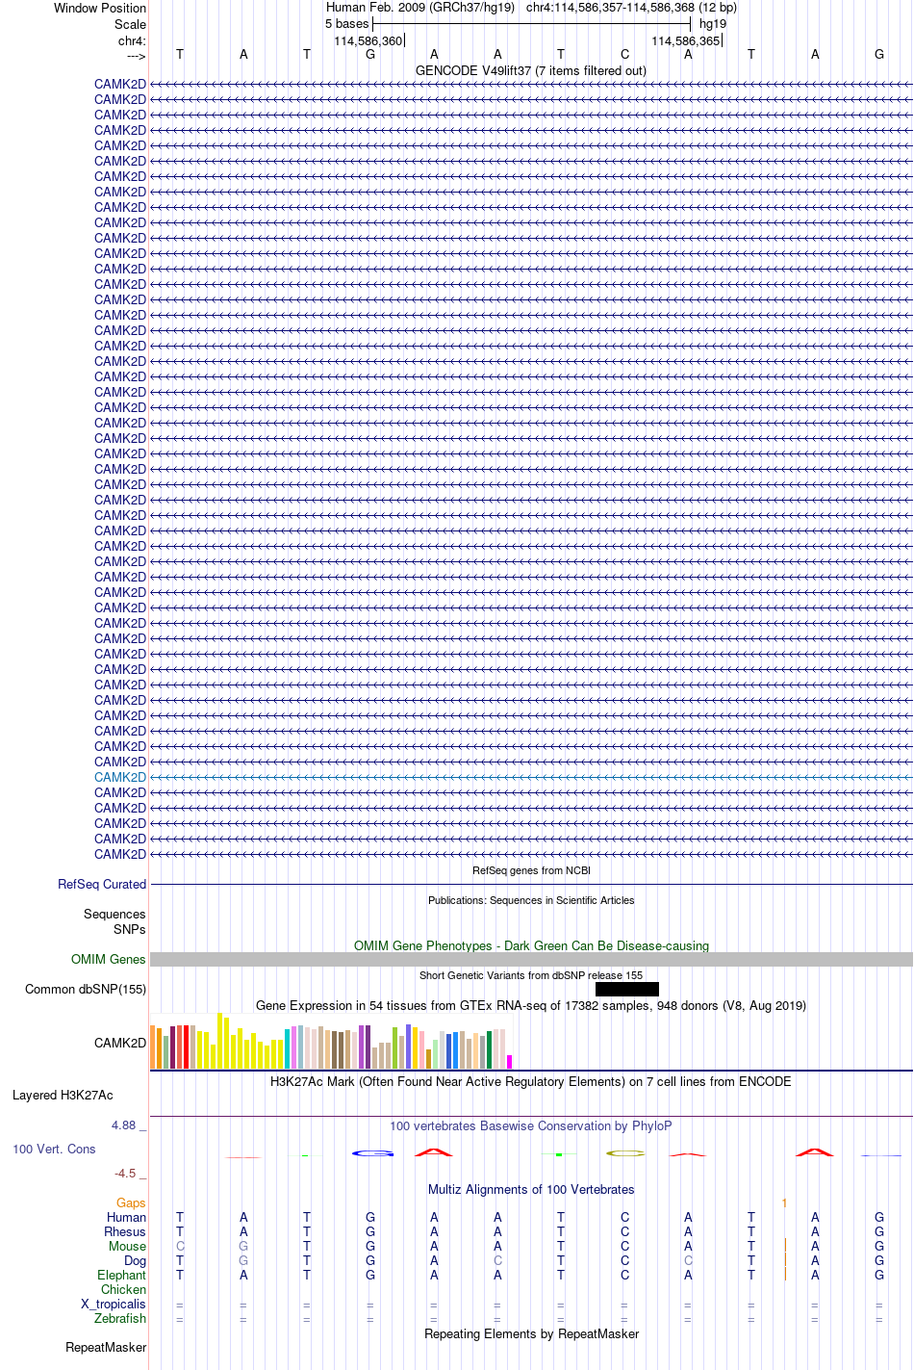Click the Scale label
The image size is (914, 1370).
pos(130,24)
